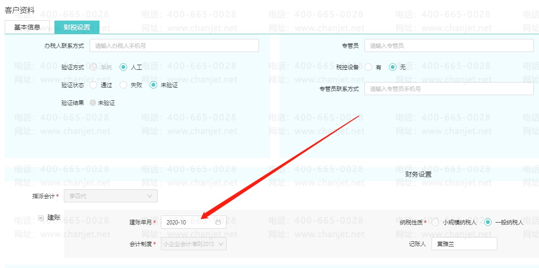
Task: Click the 记账人 field with 黄雅兰
Action: [x=464, y=244]
